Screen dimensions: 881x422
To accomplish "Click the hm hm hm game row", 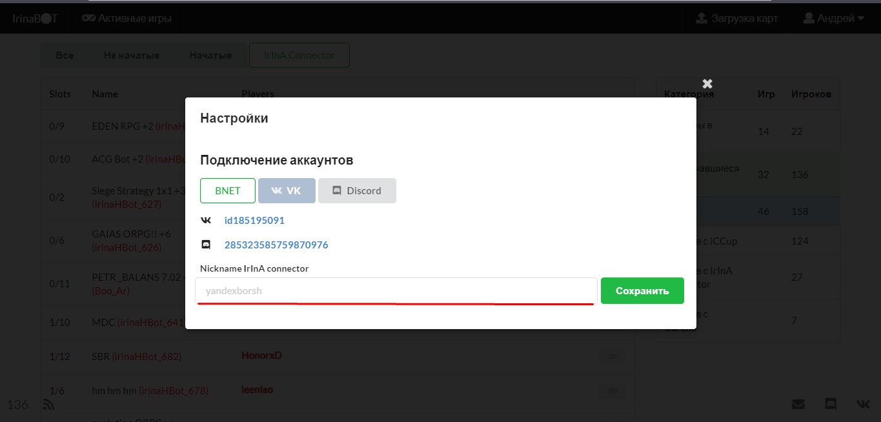I will [338, 390].
